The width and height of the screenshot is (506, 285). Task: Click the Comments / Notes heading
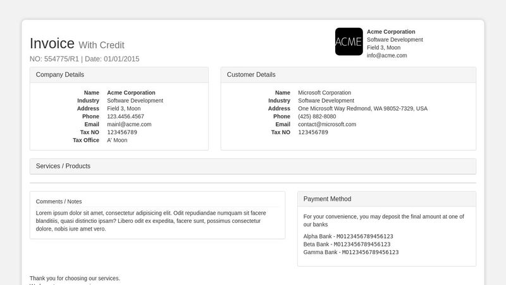pyautogui.click(x=59, y=201)
